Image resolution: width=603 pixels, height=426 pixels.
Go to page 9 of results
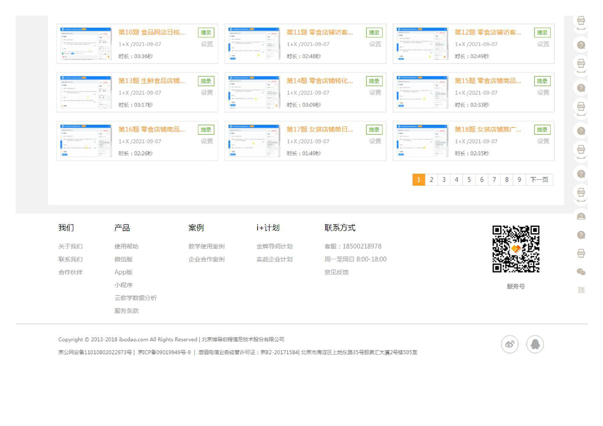pos(519,180)
